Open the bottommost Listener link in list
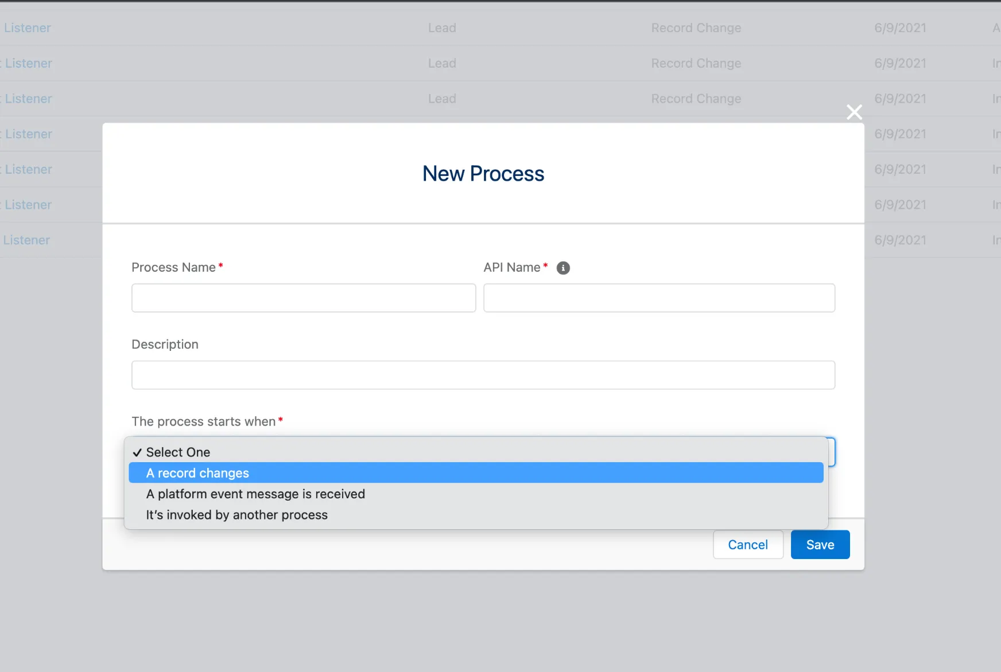Screen dimensions: 1001x672 pyautogui.click(x=26, y=240)
